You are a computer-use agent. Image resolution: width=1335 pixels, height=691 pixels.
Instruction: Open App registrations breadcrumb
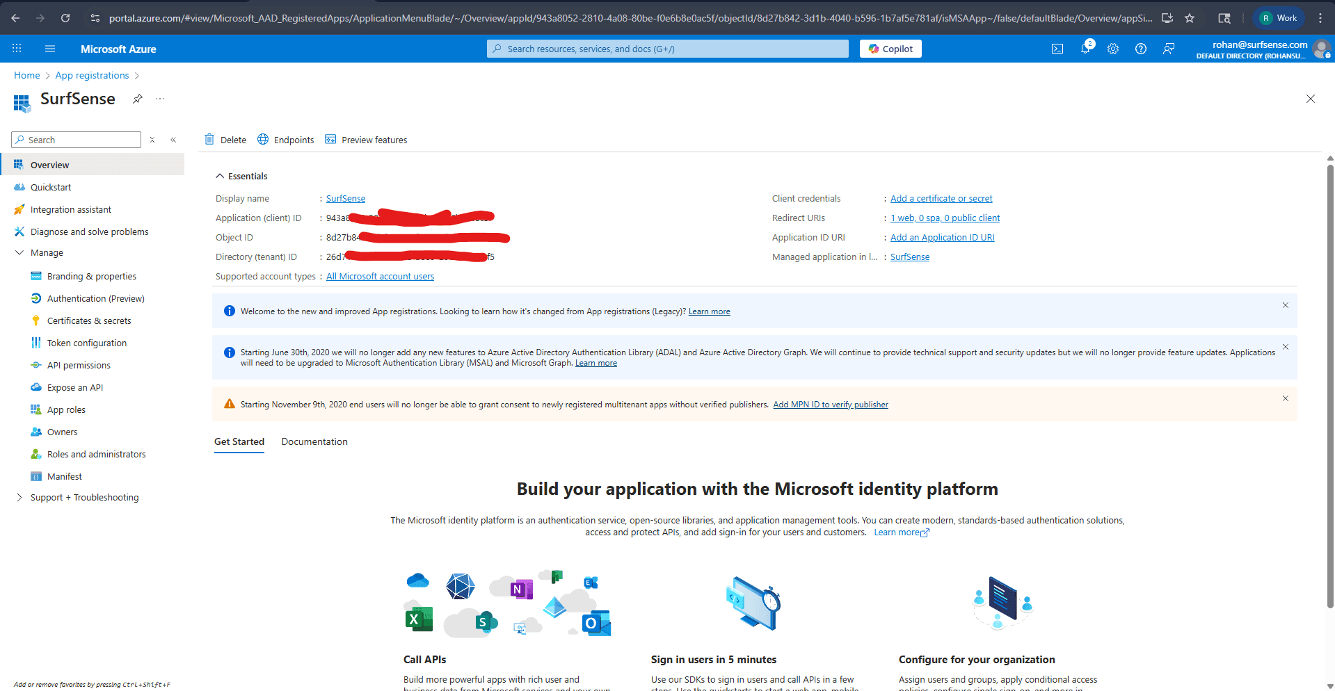[x=91, y=75]
